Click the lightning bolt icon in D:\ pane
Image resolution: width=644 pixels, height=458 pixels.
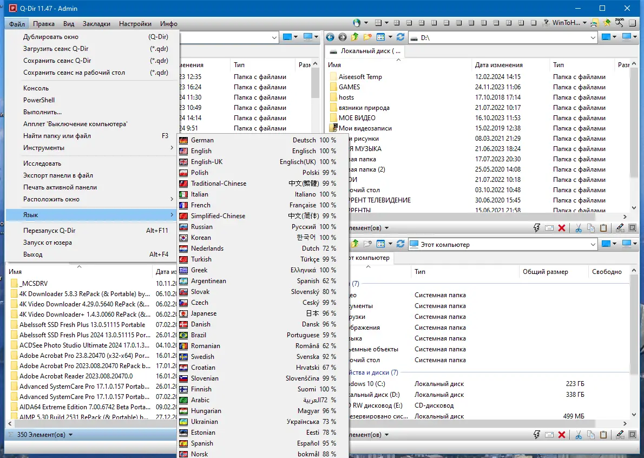pyautogui.click(x=536, y=228)
